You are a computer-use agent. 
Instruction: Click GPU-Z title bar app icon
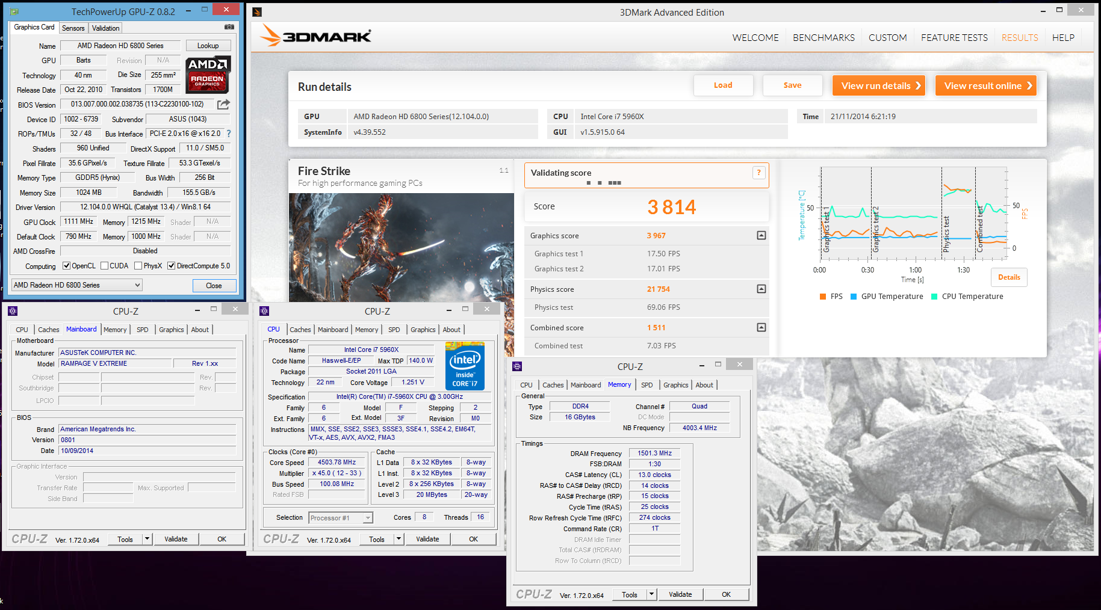point(14,11)
